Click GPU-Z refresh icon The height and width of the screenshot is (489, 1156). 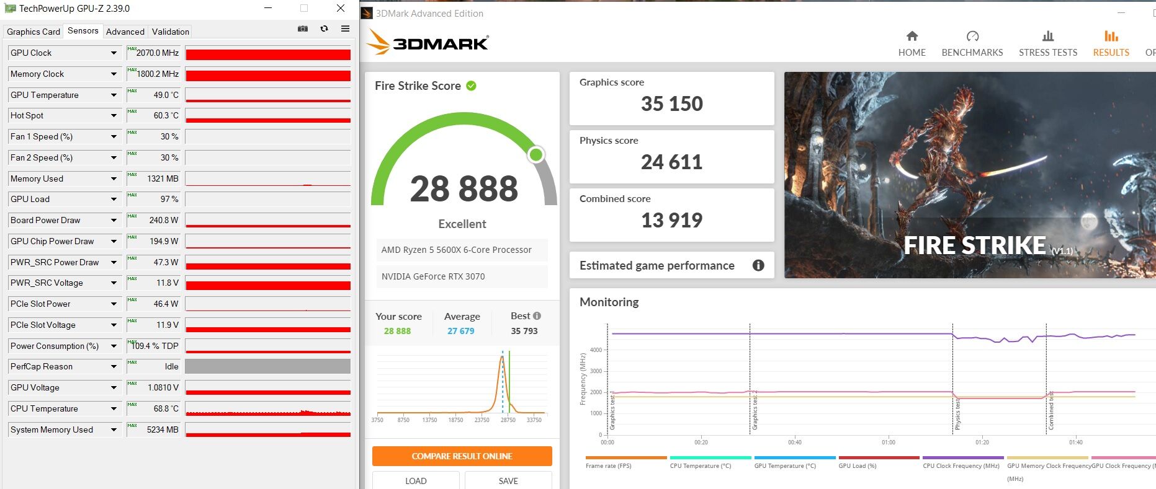[x=324, y=29]
